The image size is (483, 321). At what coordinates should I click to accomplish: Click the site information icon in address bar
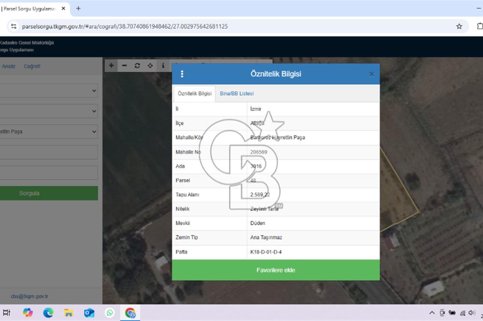click(14, 27)
